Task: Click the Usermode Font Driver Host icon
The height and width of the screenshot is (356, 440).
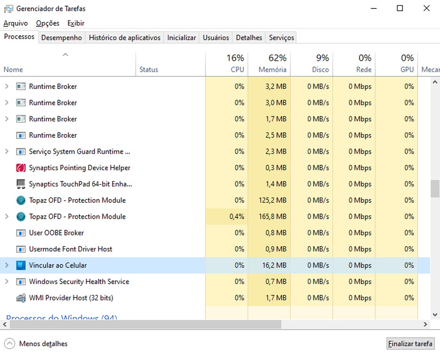Action: 21,249
